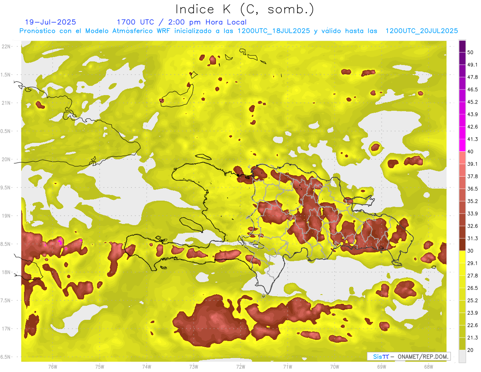
Task: Click the 70W longitude label
Action: pos(335,367)
